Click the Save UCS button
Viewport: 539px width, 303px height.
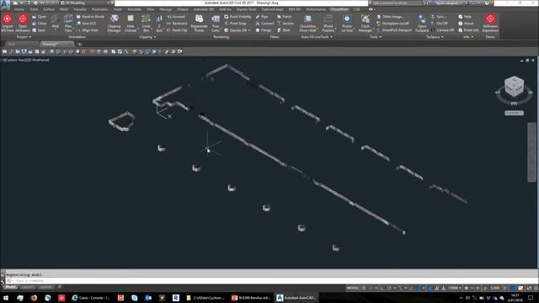pos(86,24)
